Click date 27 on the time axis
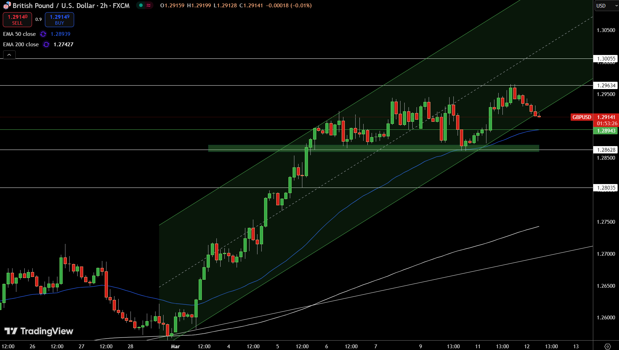Viewport: 619px width, 350px height. tap(81, 346)
